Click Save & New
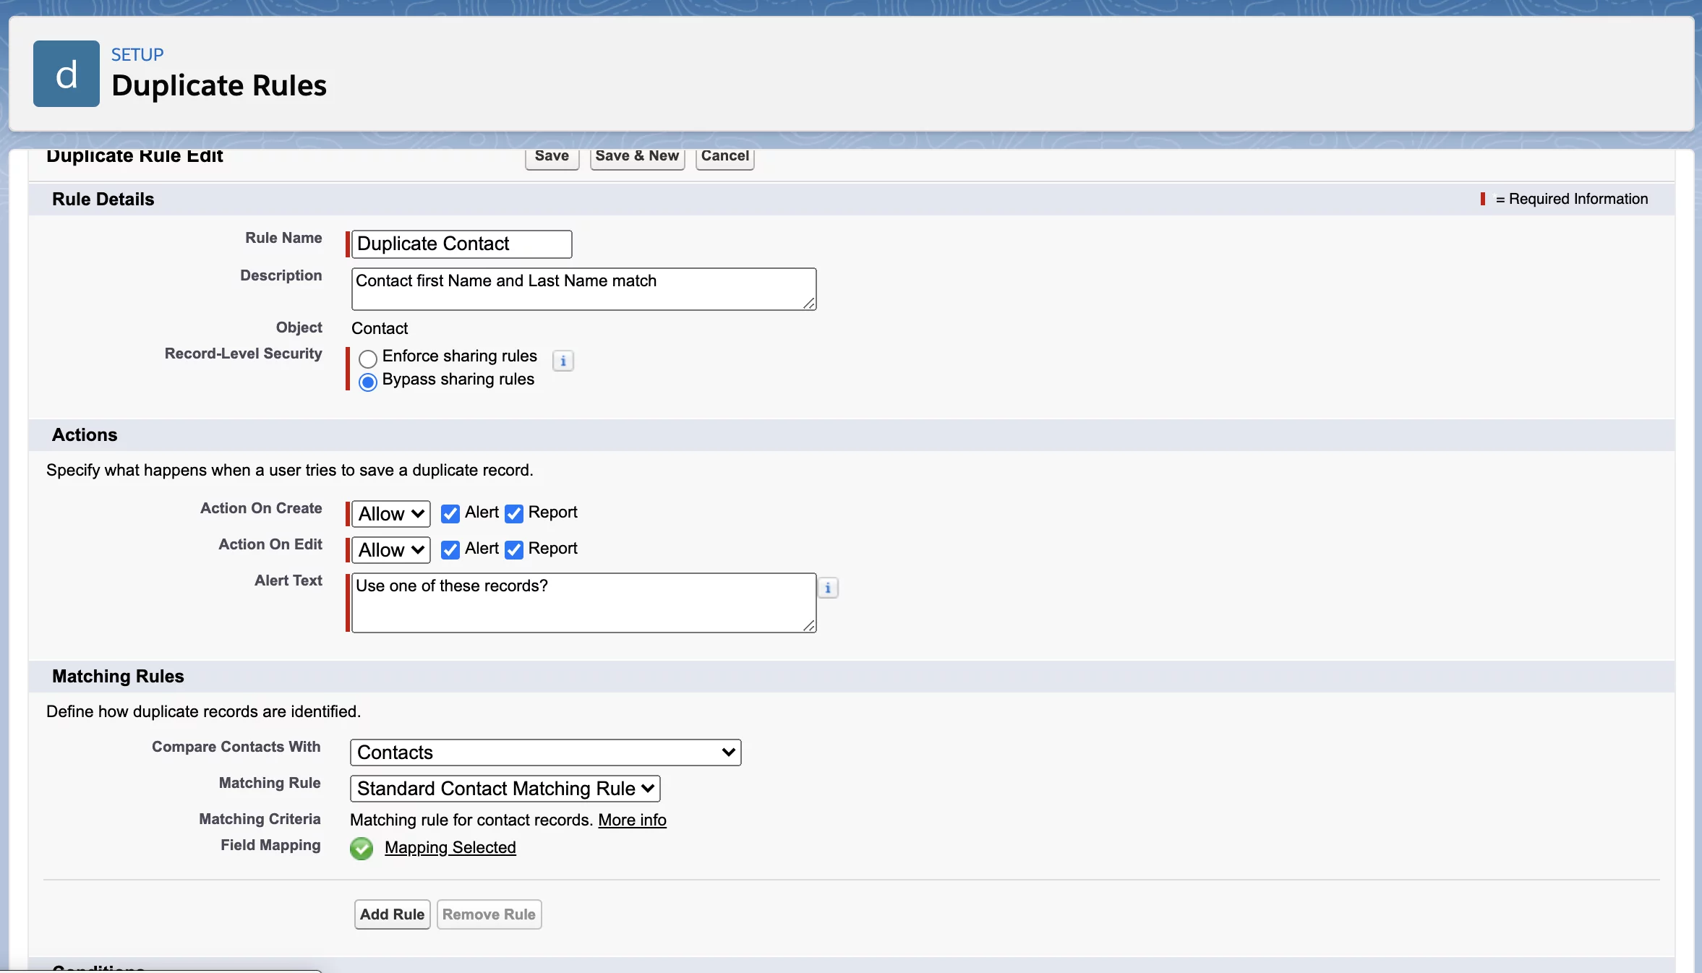The width and height of the screenshot is (1702, 973). (636, 156)
